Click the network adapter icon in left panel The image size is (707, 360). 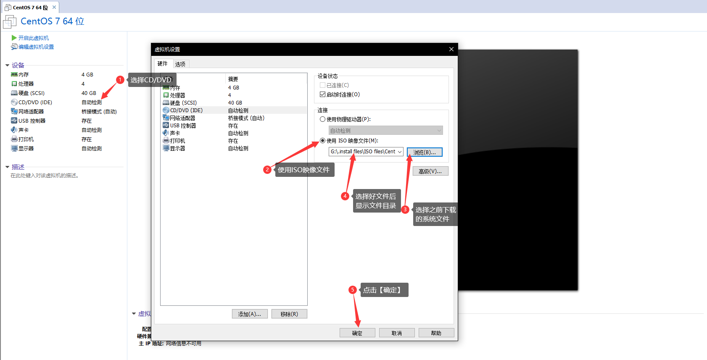14,111
